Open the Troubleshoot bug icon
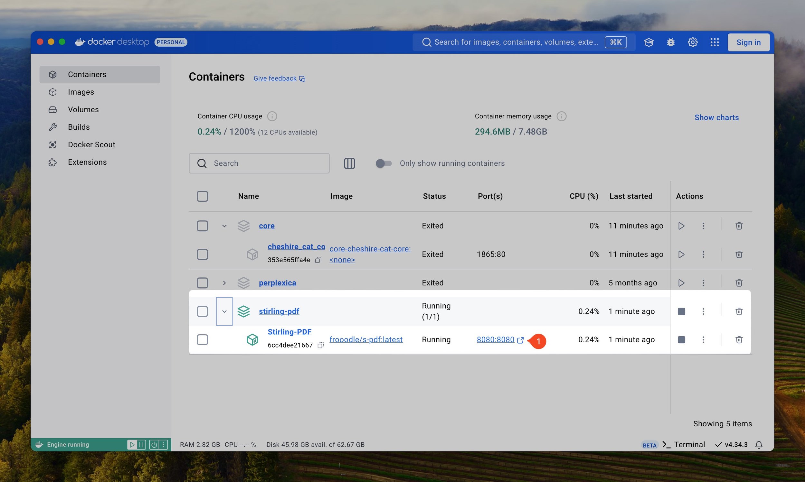The height and width of the screenshot is (482, 805). click(670, 42)
